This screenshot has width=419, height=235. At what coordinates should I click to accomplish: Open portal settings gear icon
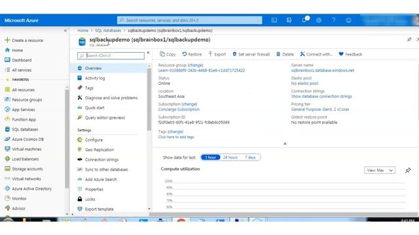[319, 20]
